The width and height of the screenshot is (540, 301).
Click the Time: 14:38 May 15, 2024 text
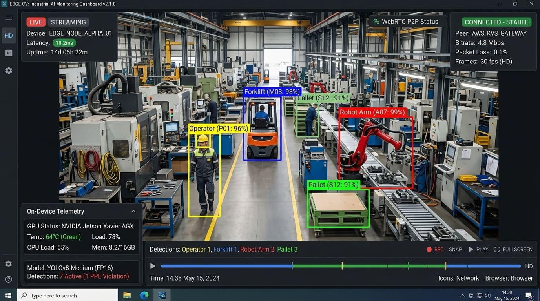(184, 278)
